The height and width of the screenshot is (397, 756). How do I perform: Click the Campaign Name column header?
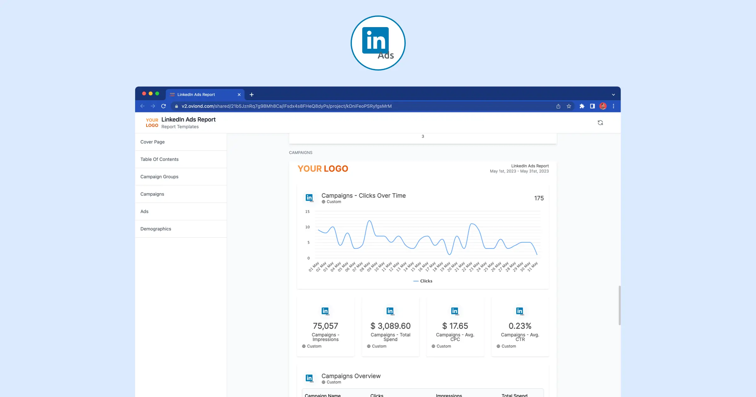point(323,395)
